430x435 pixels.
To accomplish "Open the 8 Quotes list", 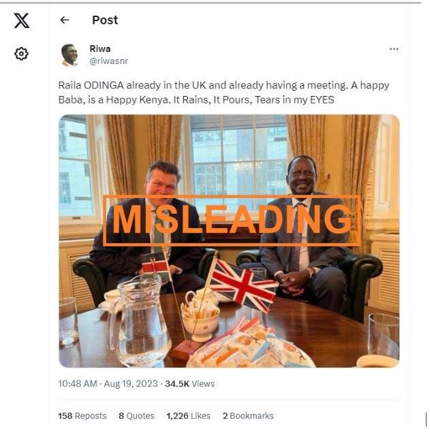I will coord(136,415).
